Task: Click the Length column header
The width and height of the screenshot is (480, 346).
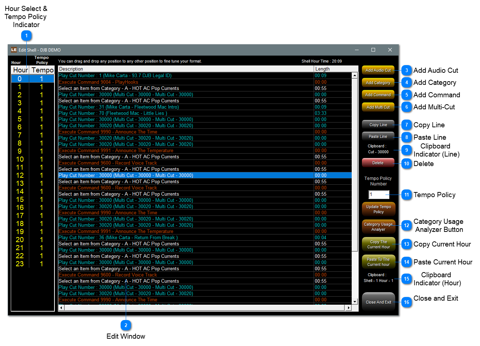Action: (x=336, y=69)
